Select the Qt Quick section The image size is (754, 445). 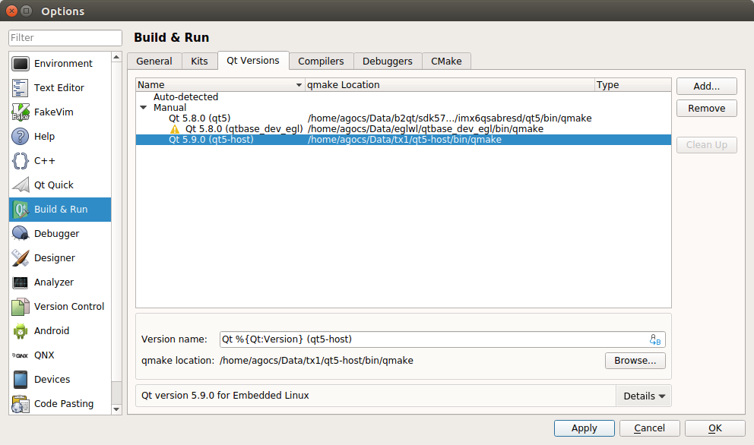pos(54,185)
